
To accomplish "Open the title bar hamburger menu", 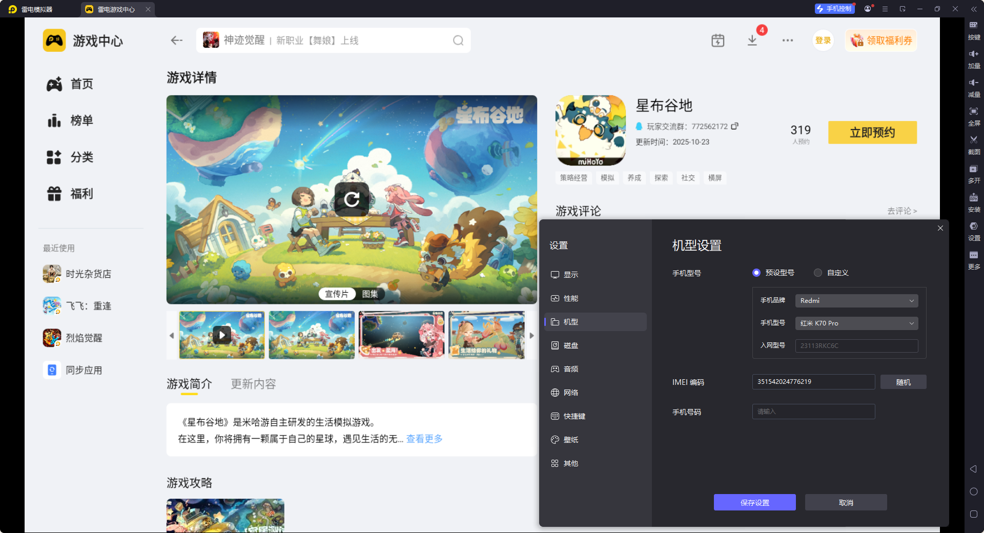I will [885, 9].
